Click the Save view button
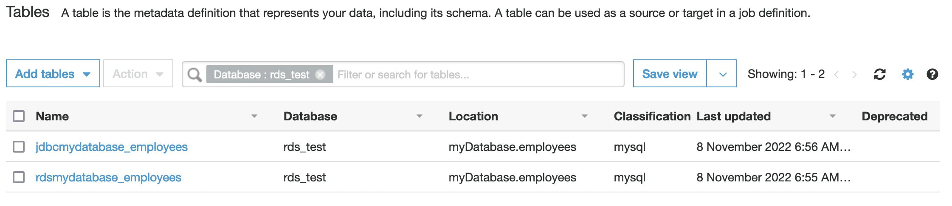The height and width of the screenshot is (206, 952). pos(670,74)
